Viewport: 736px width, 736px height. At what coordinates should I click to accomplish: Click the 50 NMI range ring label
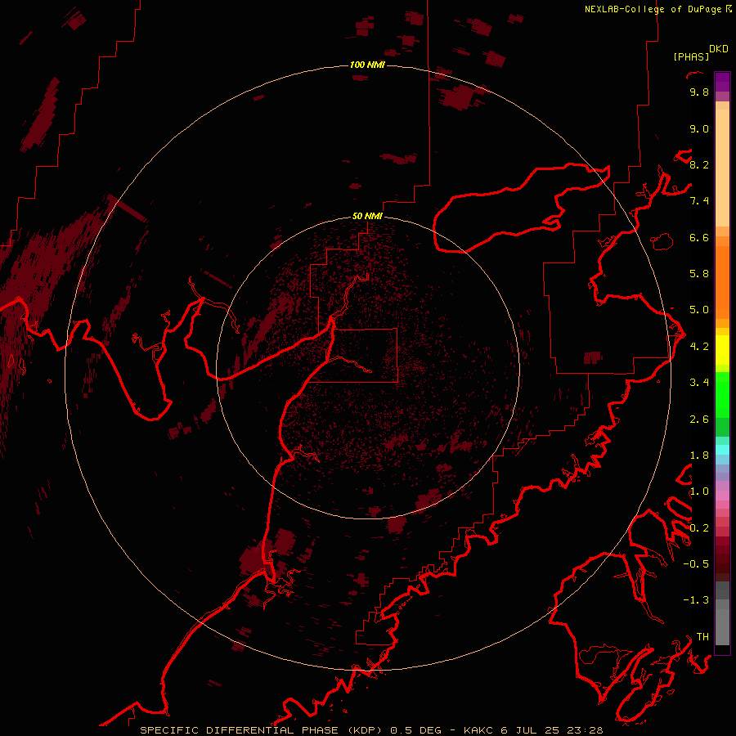pos(367,216)
